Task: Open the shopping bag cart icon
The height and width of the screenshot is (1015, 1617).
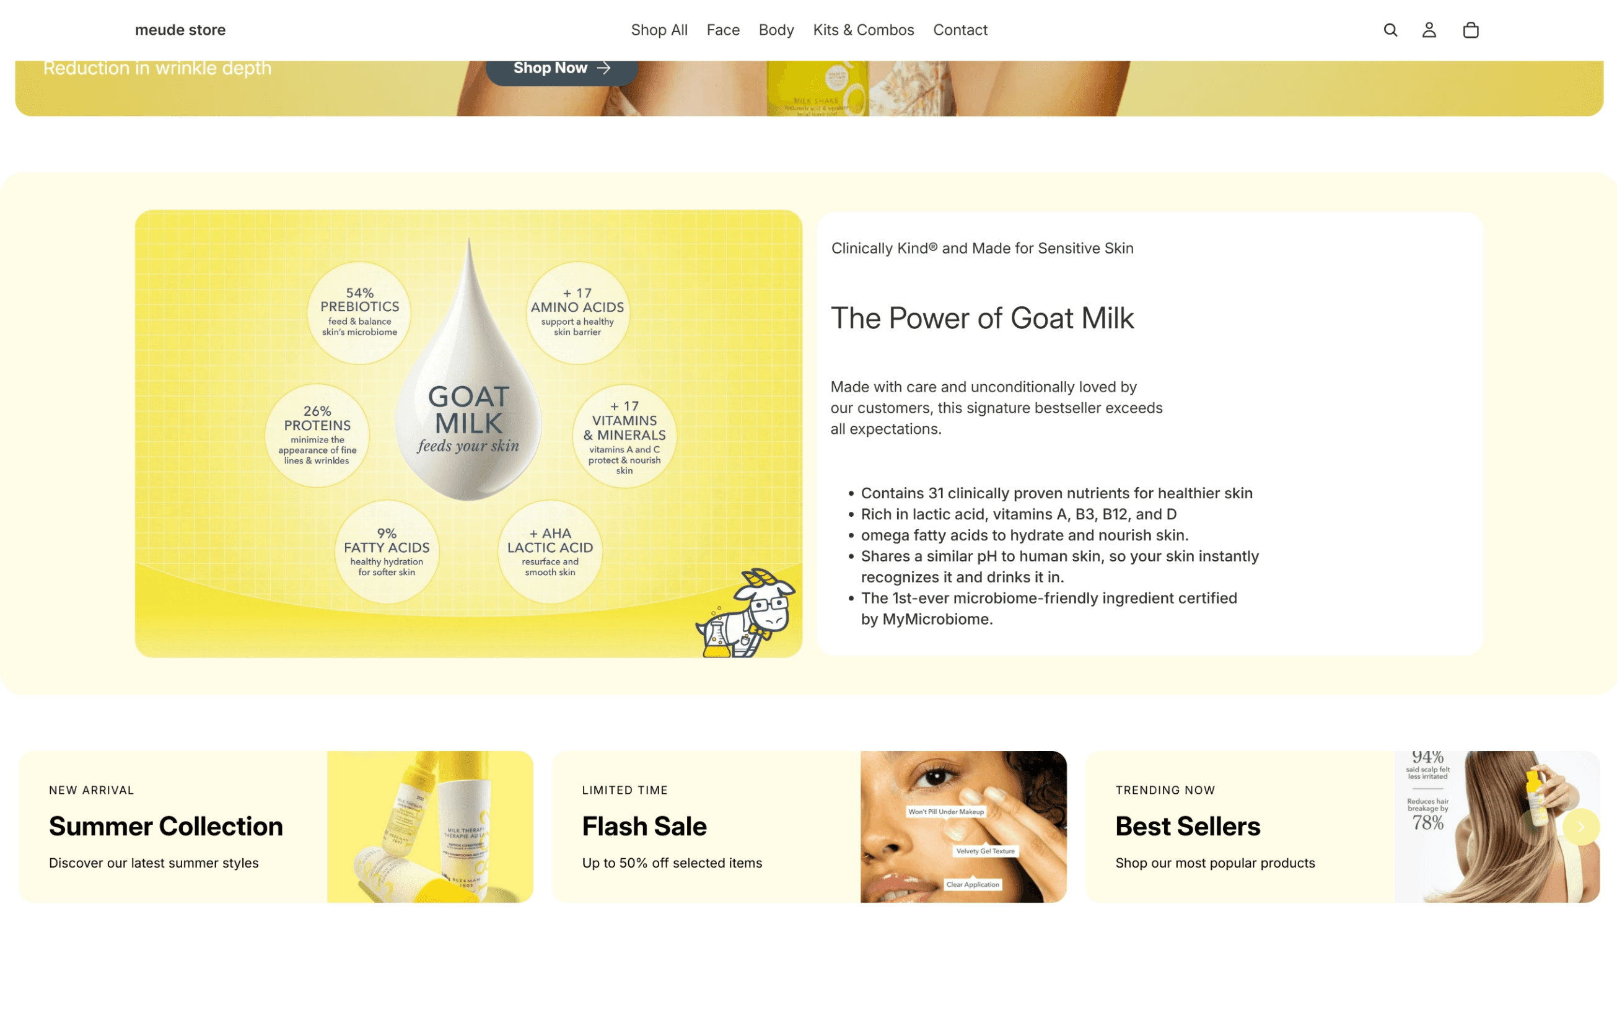Action: click(1471, 30)
